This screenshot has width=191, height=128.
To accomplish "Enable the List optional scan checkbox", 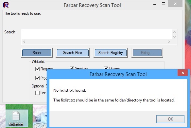I will [x=37, y=93].
